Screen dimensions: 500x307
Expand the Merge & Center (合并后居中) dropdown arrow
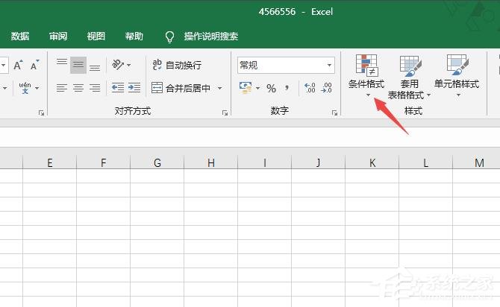coord(220,88)
